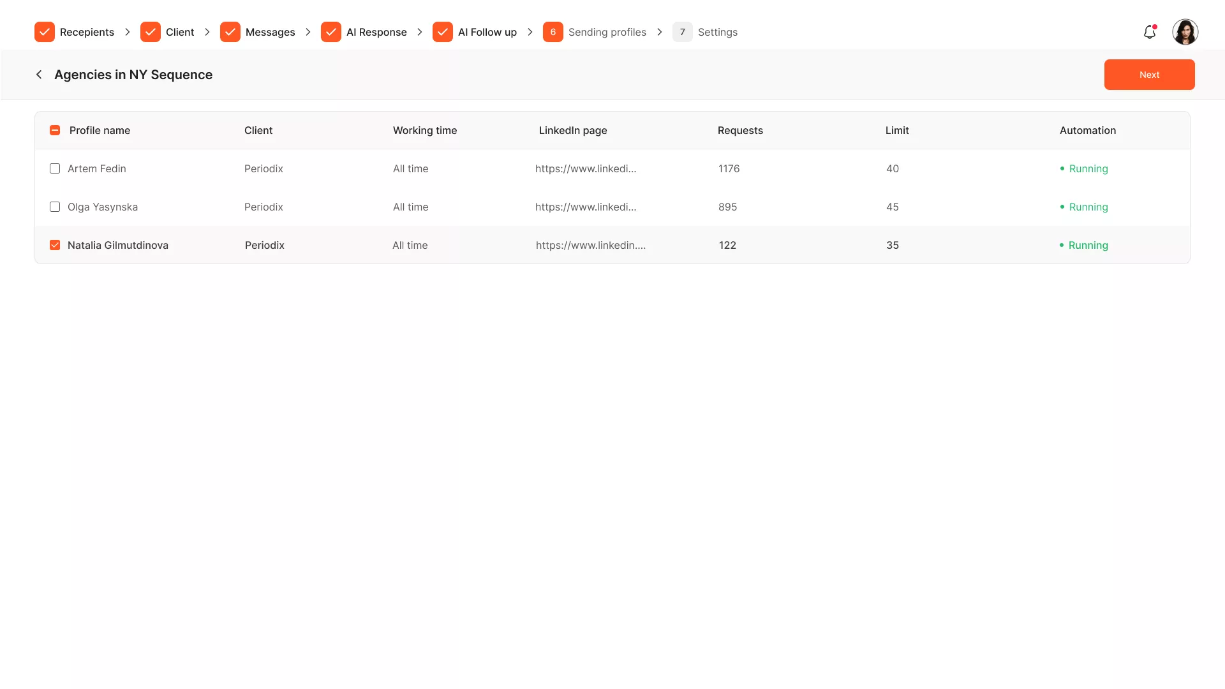Select the Olga Yasynska checkbox
Image resolution: width=1225 pixels, height=689 pixels.
(55, 207)
